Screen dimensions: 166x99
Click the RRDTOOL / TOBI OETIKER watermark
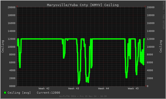163,15
